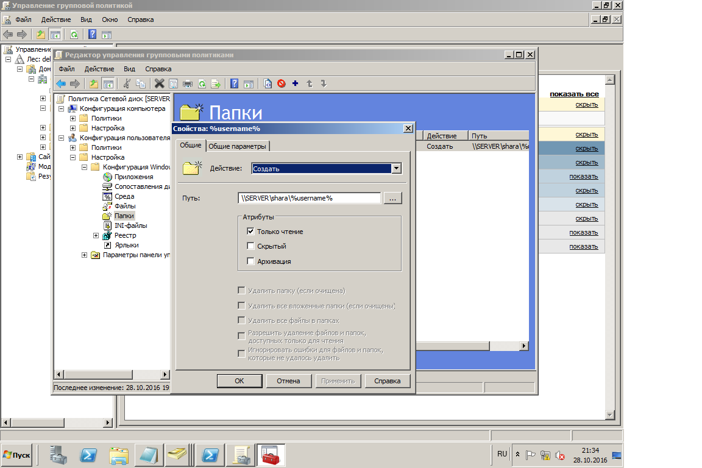
Task: Open the 'Вид' menu in the policy editor
Action: (129, 69)
